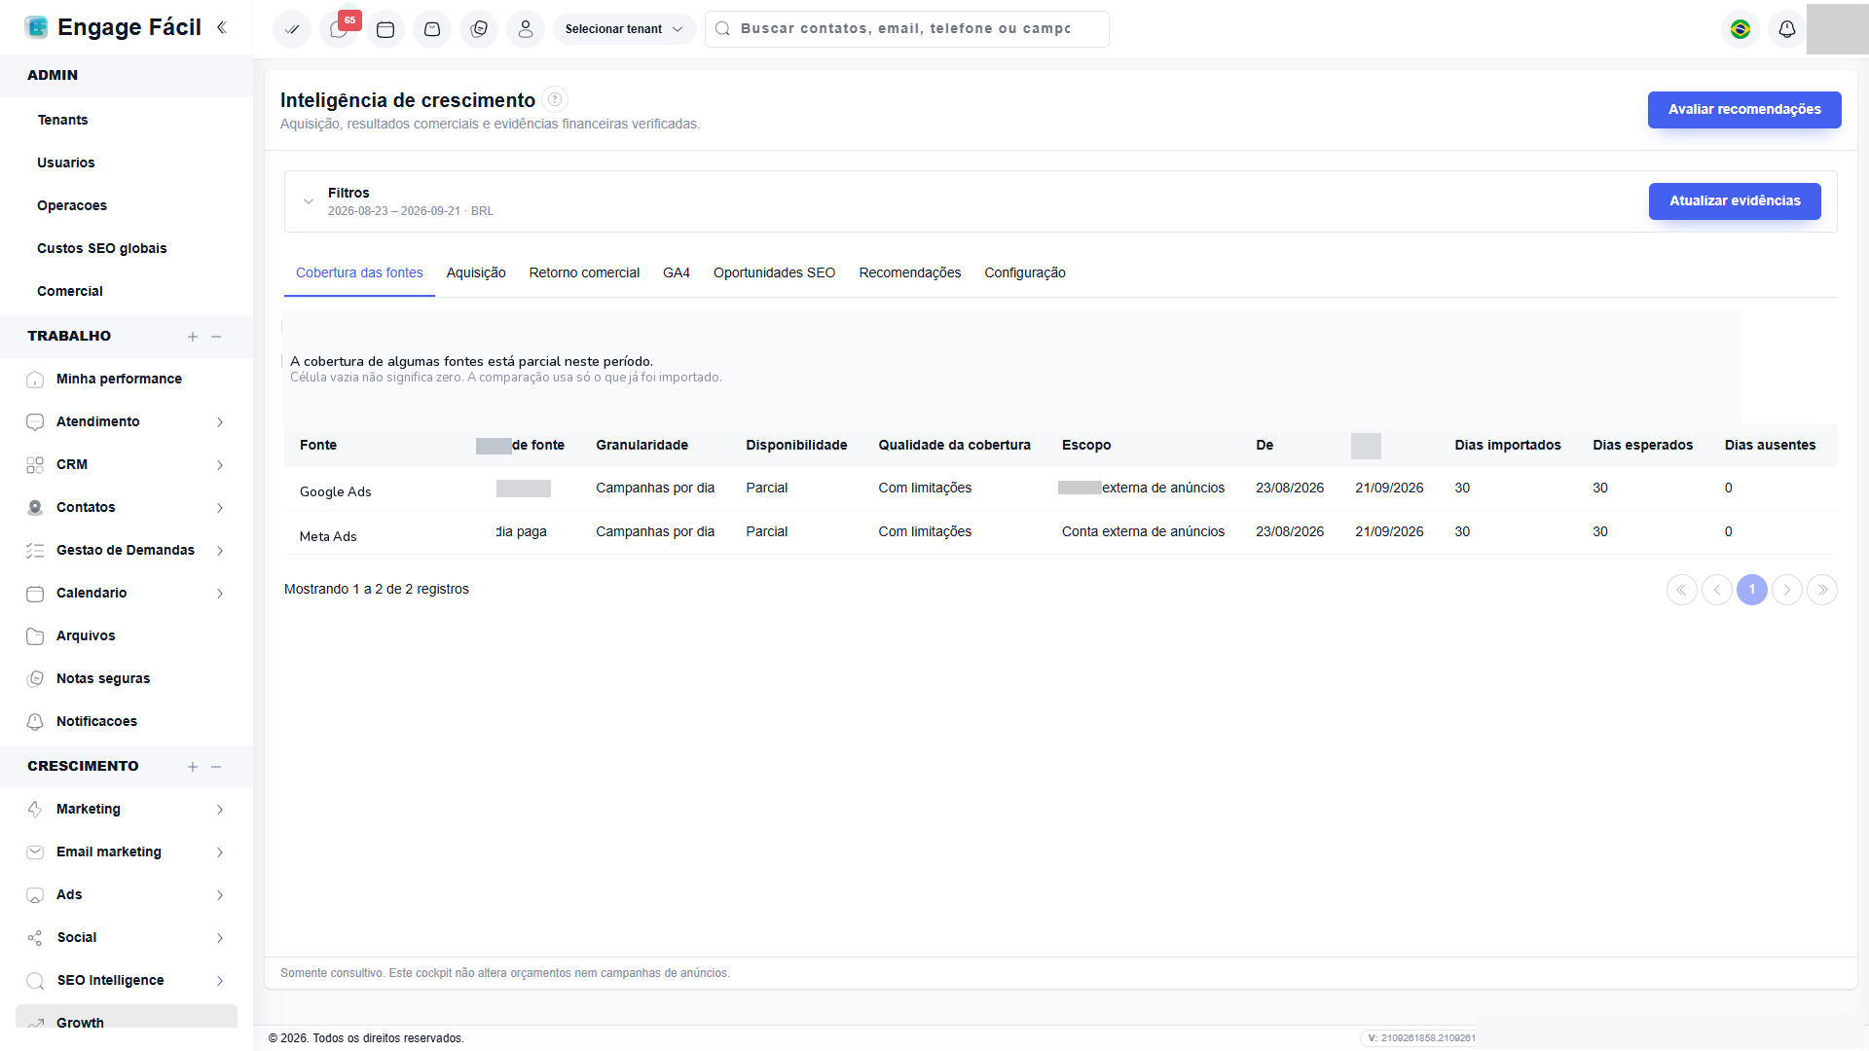
Task: Add item with the TRABALHO plus icon
Action: (x=193, y=337)
